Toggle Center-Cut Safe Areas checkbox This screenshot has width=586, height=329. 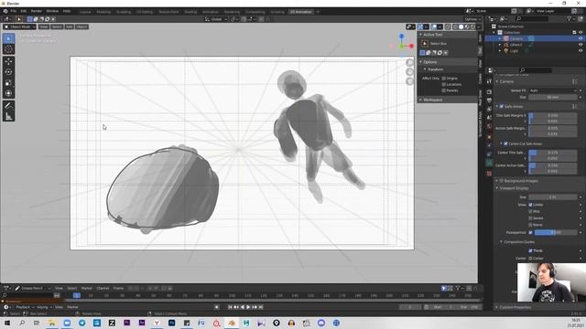tap(505, 143)
